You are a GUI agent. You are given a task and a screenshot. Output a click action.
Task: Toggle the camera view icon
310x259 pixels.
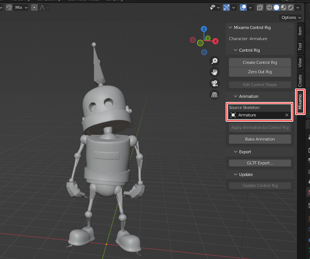coord(215,83)
